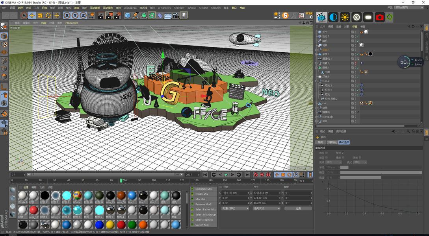Select the 材质.11 black material ball
This screenshot has width=429, height=236.
pos(45,195)
